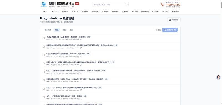Open external link icon for art-036 URL
Screen dimensions: 222x105
(x=81, y=65)
